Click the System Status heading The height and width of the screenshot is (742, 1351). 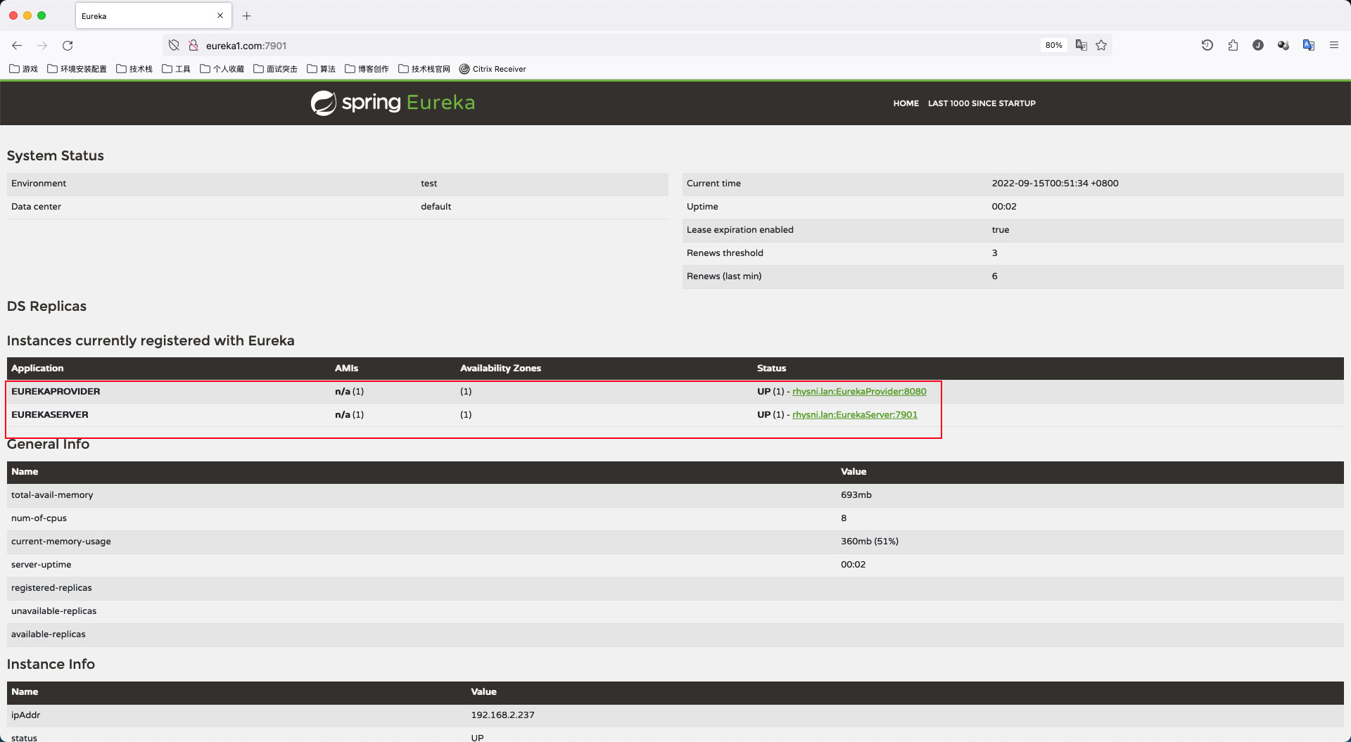pos(55,155)
